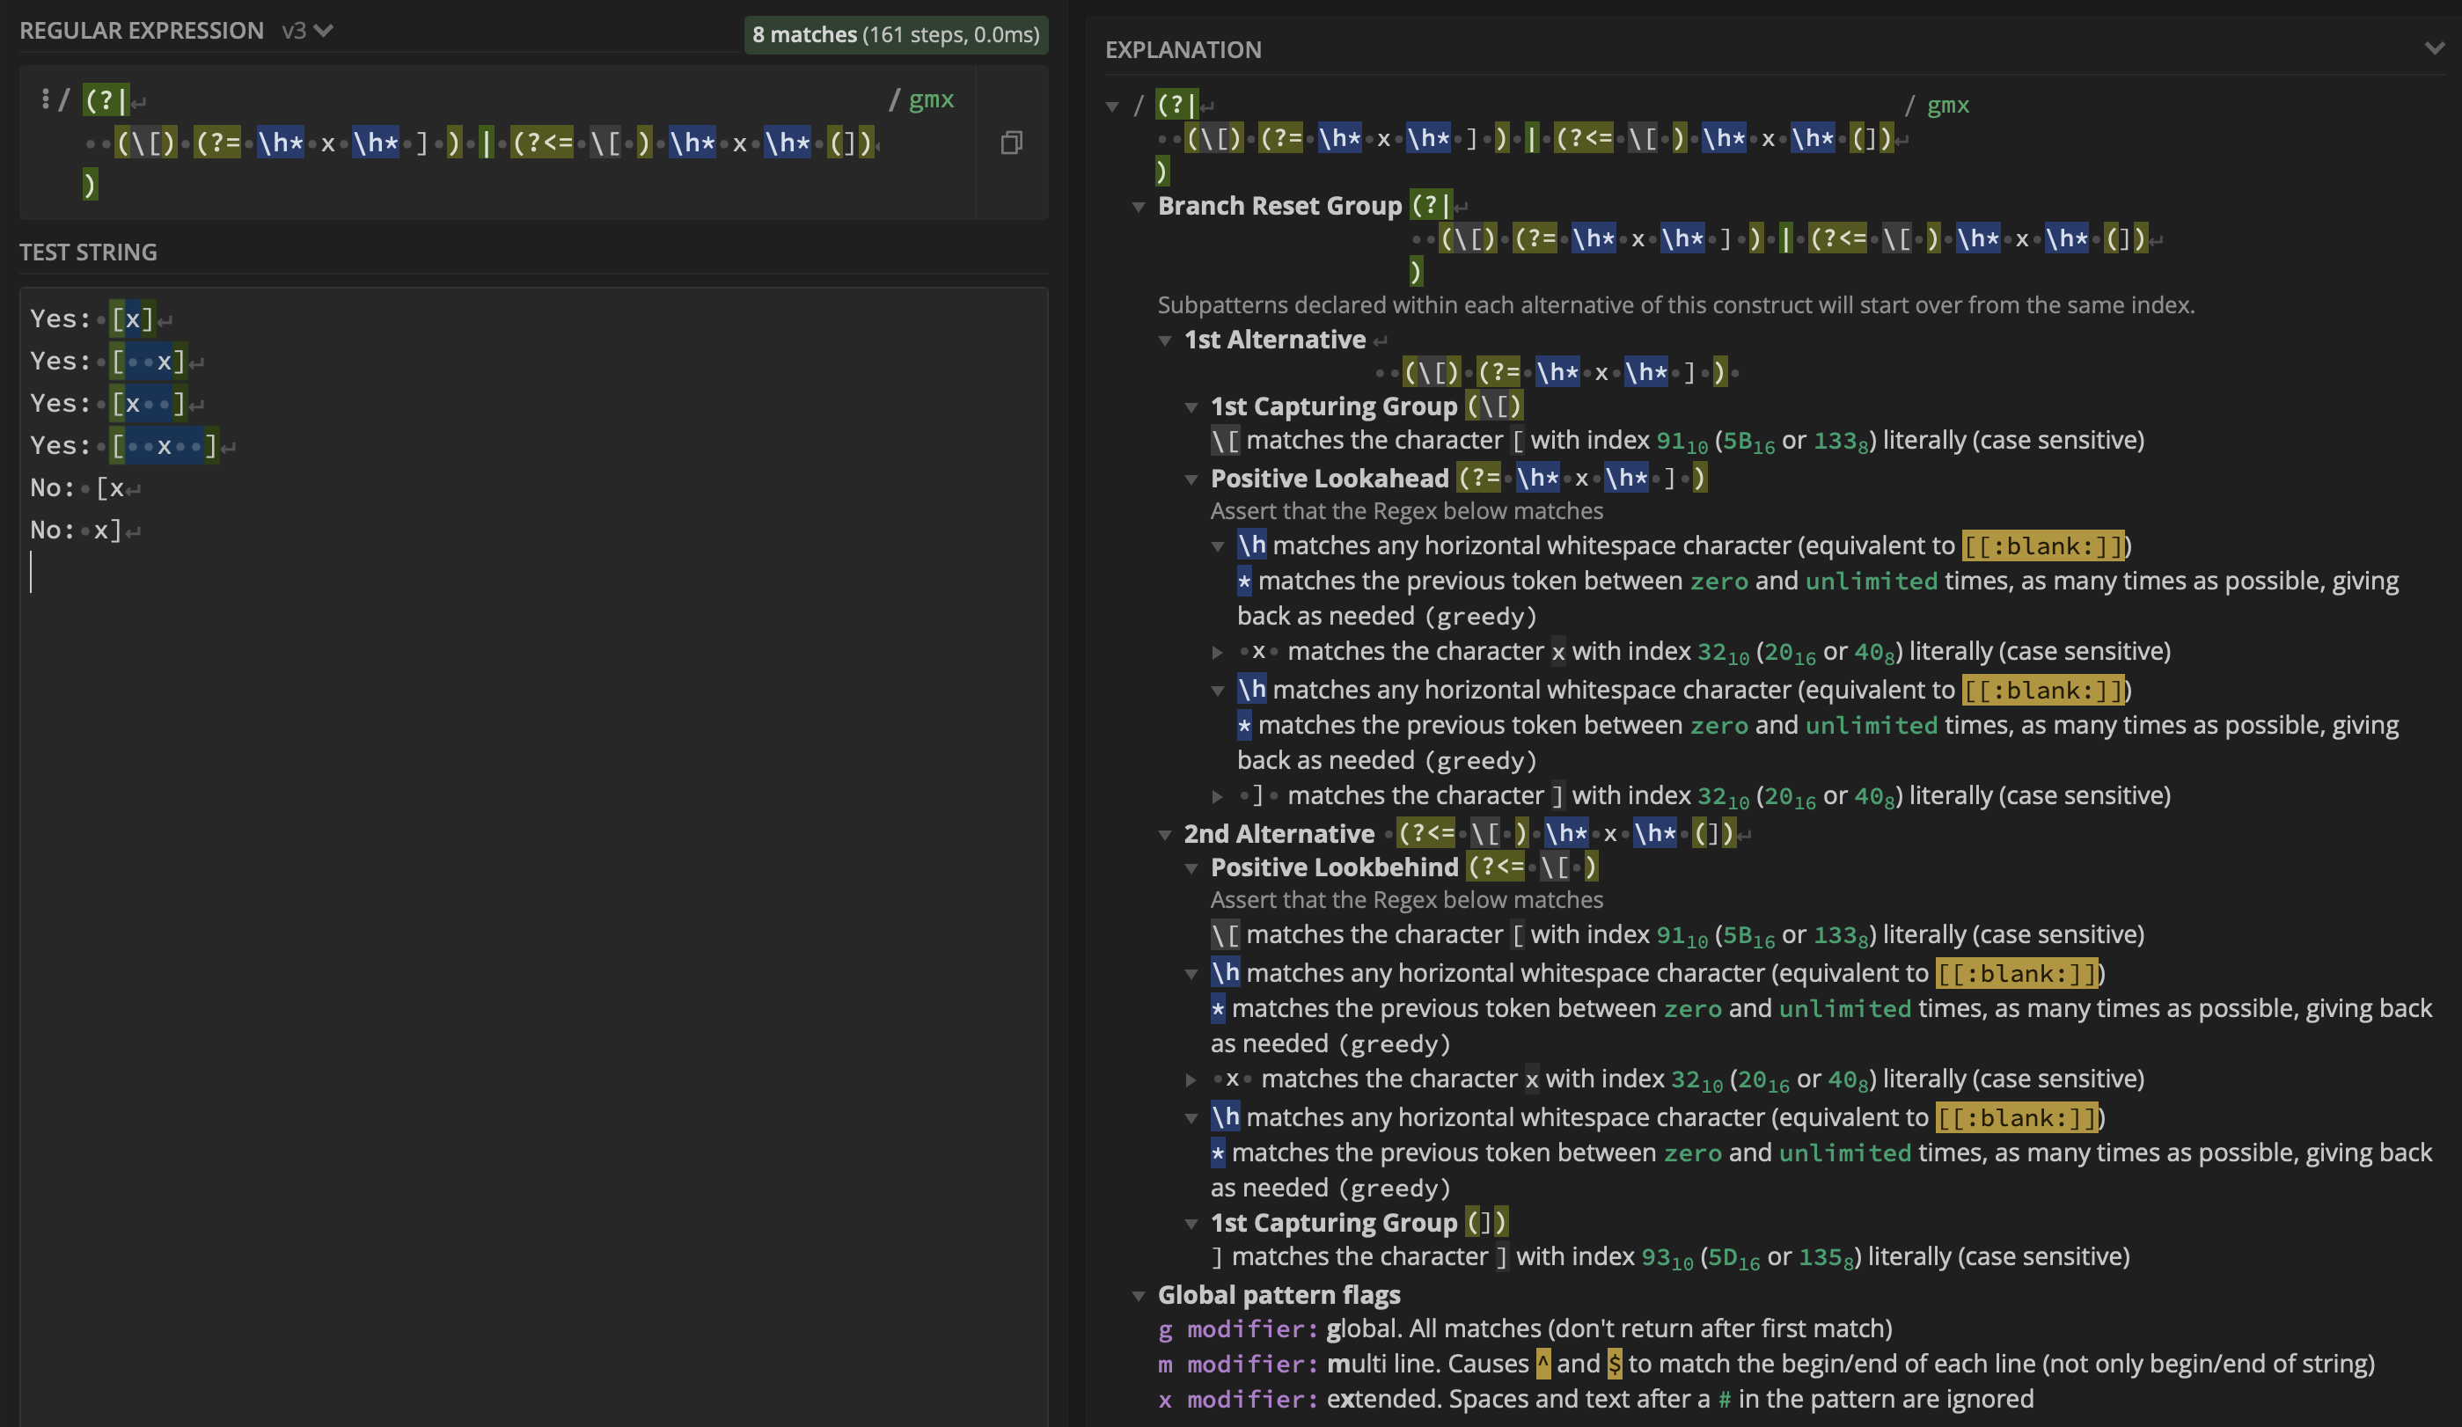Expand the x character match under lookahead

coord(1217,653)
